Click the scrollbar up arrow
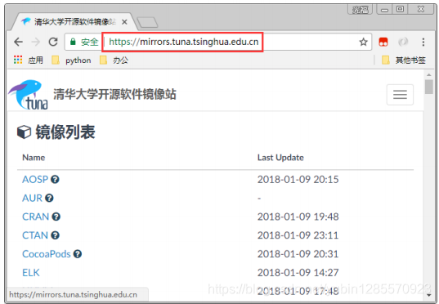The image size is (439, 304). [428, 74]
